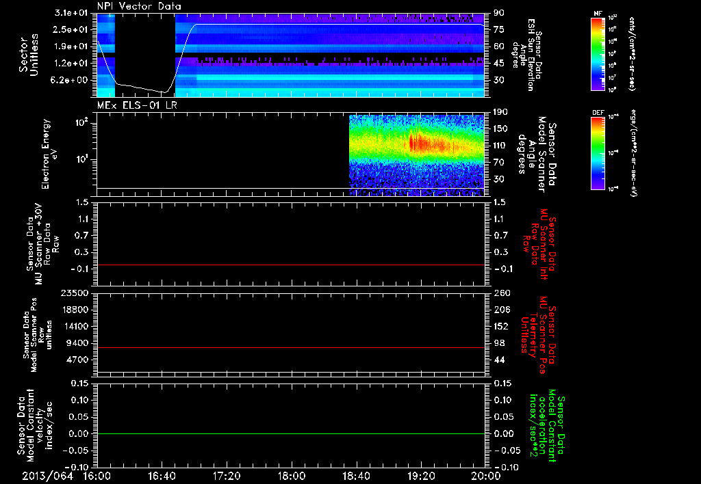This screenshot has width=701, height=484.
Task: Click the 45 degree sun elevation tick
Action: point(499,64)
